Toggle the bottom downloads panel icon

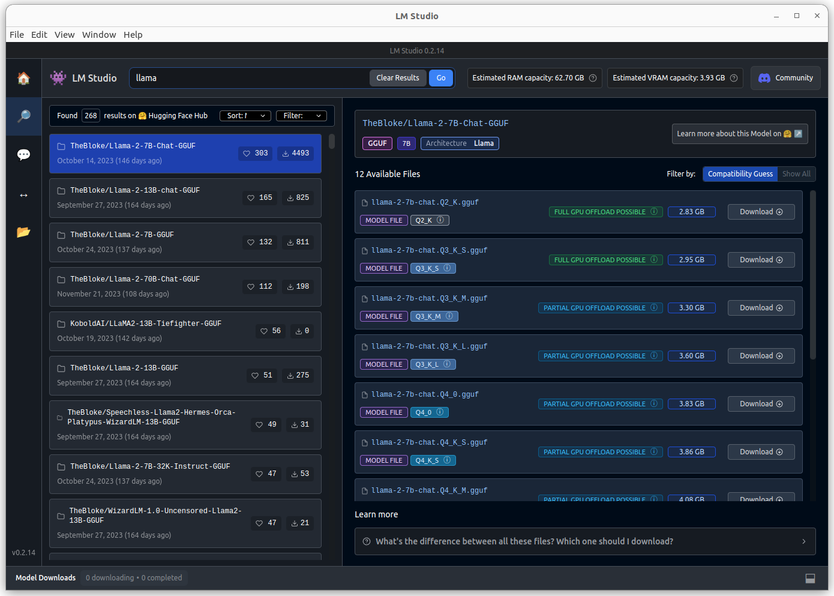[810, 578]
